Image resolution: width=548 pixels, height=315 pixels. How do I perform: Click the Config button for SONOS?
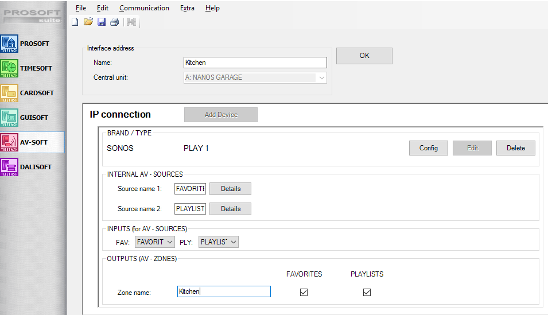tap(429, 148)
